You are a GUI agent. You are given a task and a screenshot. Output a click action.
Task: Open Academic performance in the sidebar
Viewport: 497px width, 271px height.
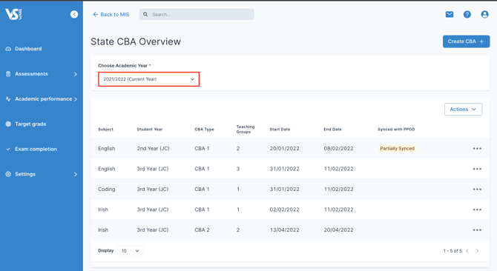pos(44,99)
